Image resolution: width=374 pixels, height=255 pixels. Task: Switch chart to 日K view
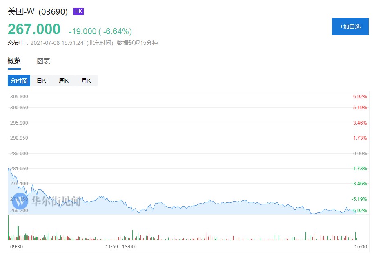pyautogui.click(x=41, y=81)
